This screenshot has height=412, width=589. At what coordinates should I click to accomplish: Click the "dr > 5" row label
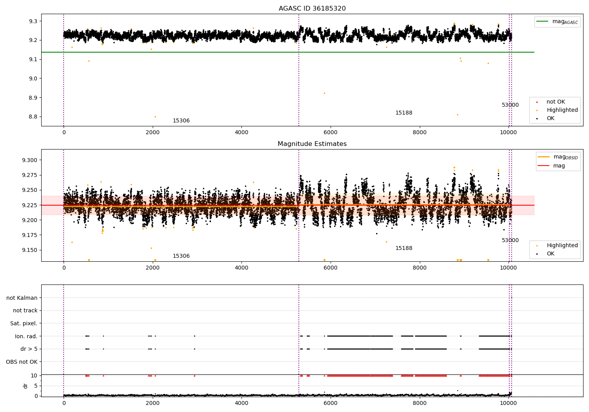29,349
